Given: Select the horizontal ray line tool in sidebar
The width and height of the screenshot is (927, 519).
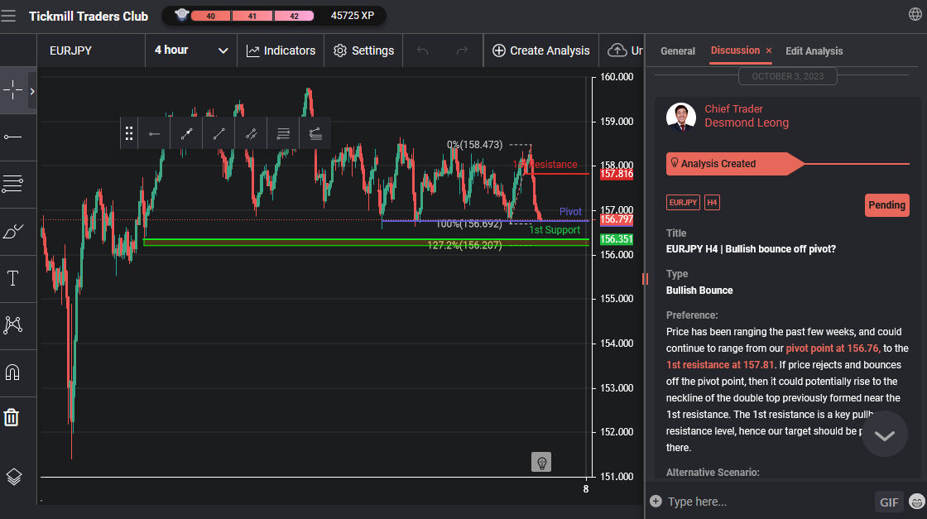Looking at the screenshot, I should [x=12, y=137].
